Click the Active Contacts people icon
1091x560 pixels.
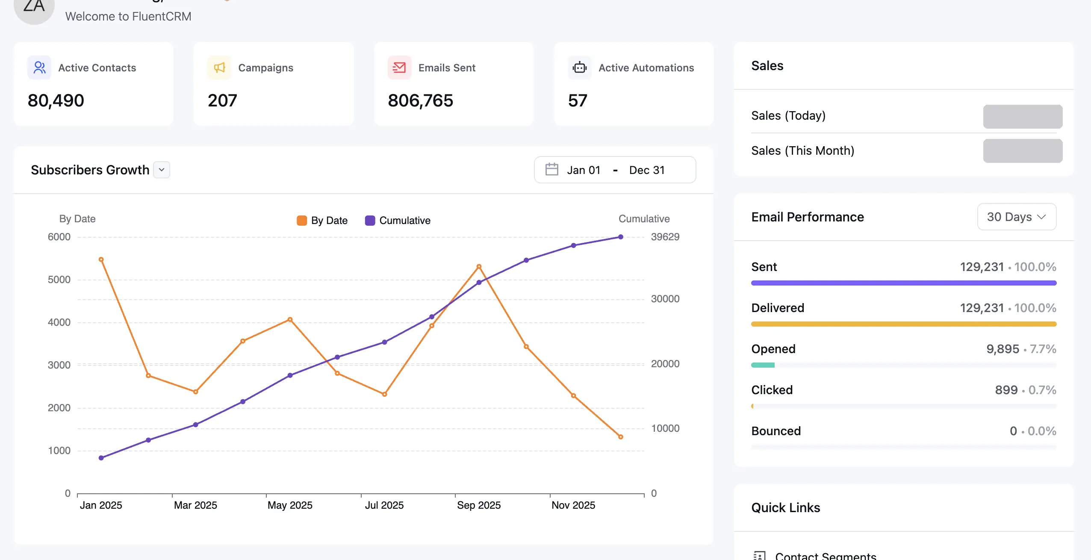(39, 68)
